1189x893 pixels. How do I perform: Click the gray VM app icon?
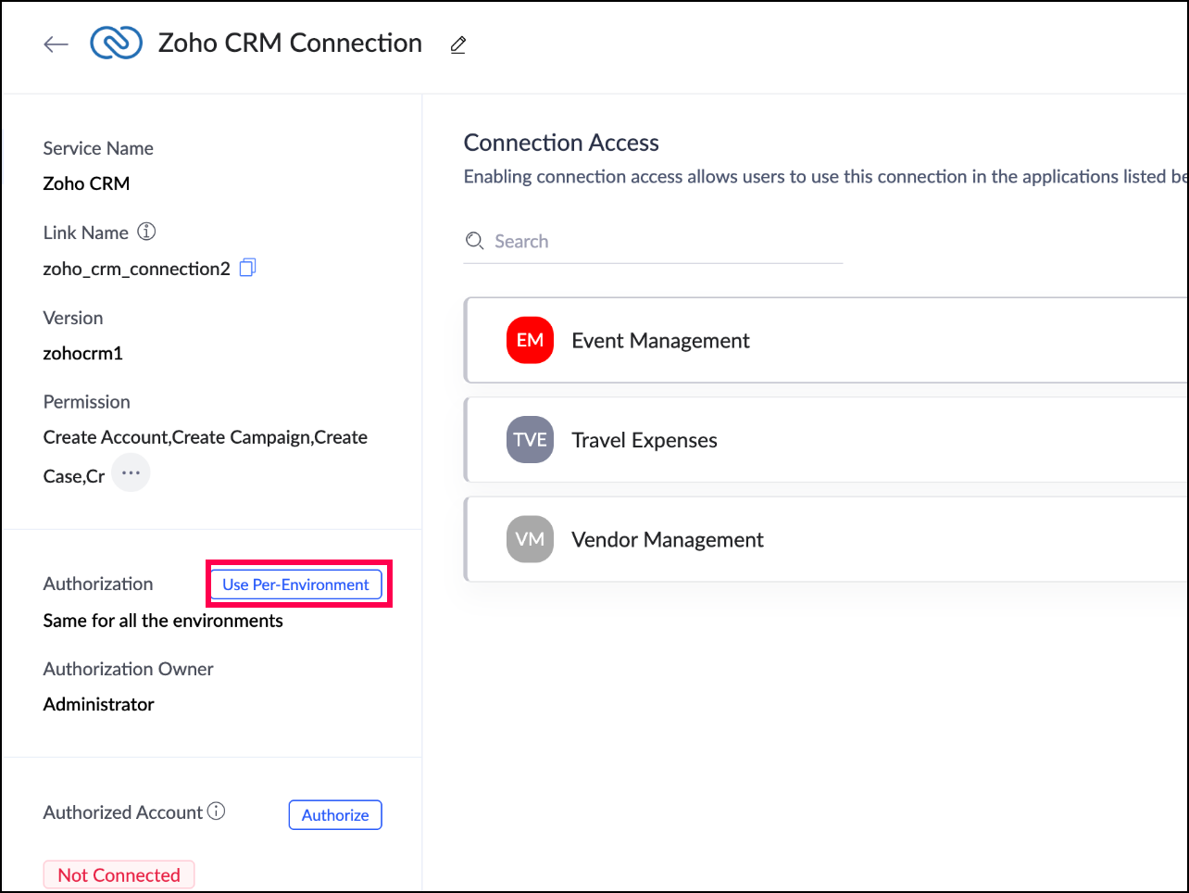530,539
